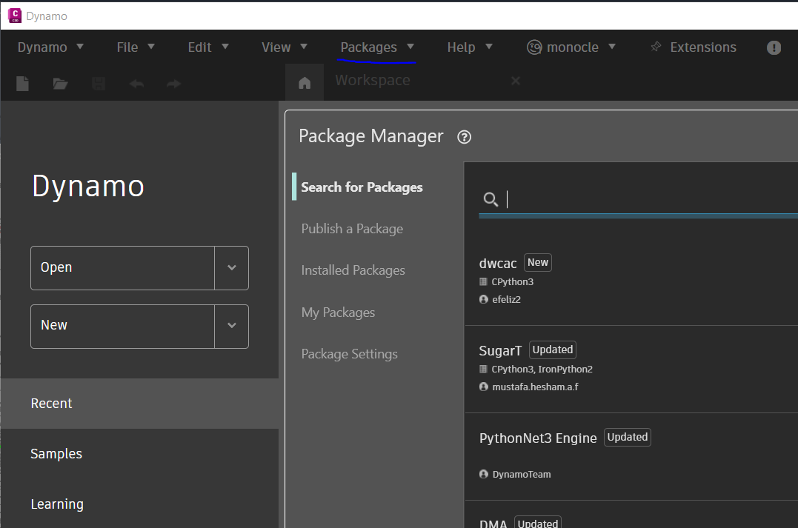The width and height of the screenshot is (798, 528).
Task: Click the notification alert icon
Action: tap(774, 47)
